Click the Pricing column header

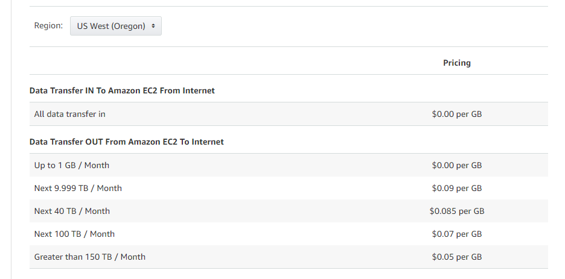point(456,63)
